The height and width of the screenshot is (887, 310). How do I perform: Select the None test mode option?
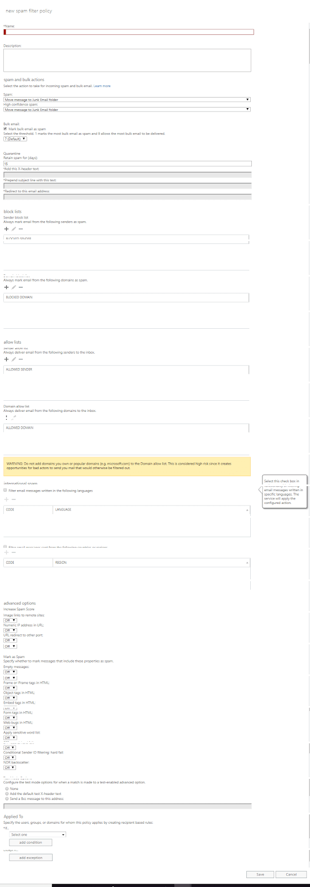[x=7, y=788]
